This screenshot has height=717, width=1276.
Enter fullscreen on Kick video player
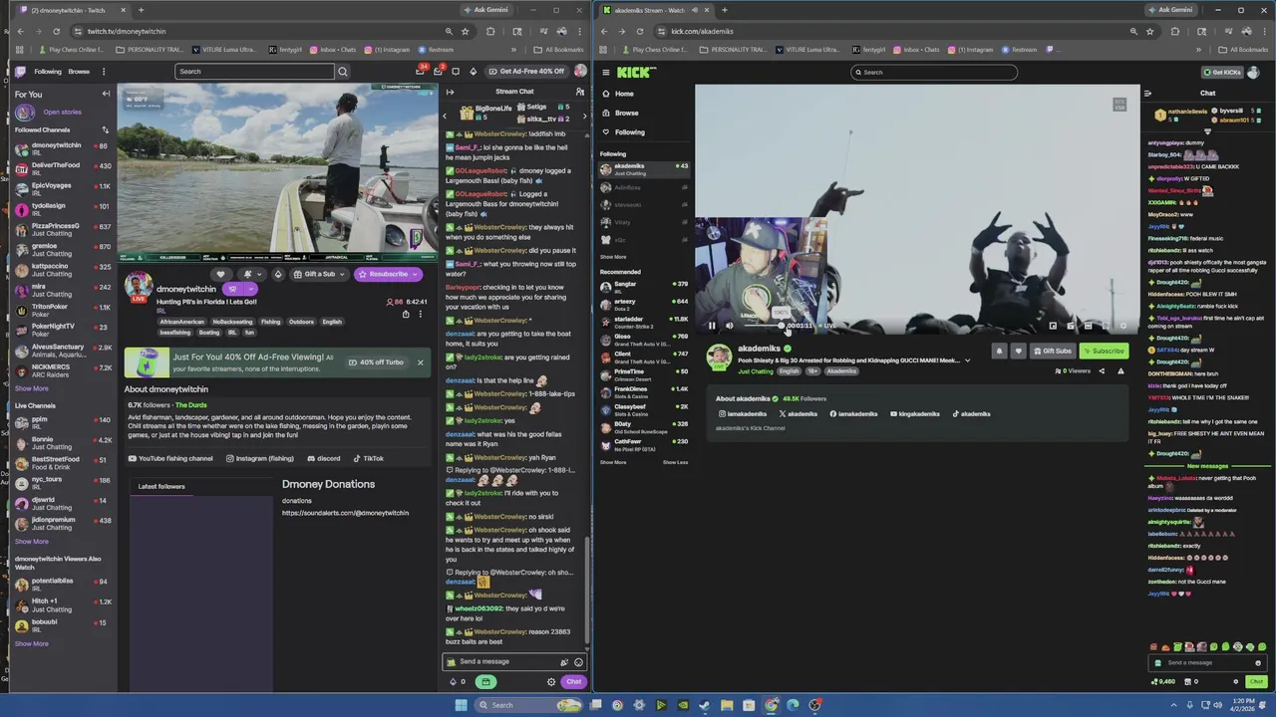(x=1106, y=326)
